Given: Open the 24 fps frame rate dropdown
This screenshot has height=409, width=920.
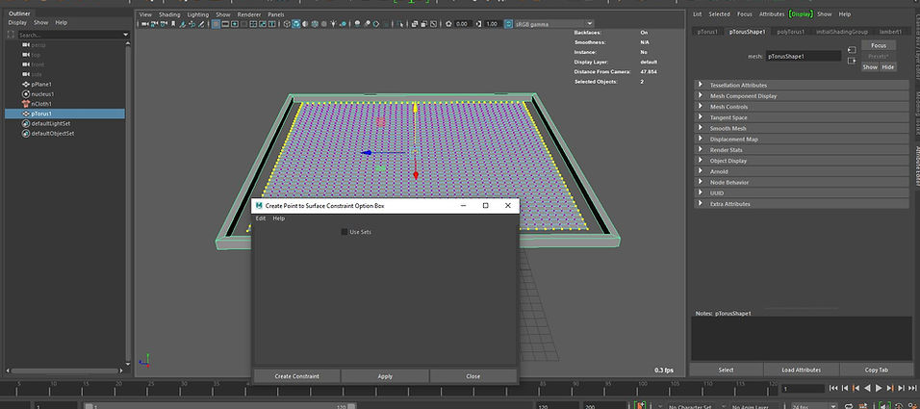Looking at the screenshot, I should point(833,405).
